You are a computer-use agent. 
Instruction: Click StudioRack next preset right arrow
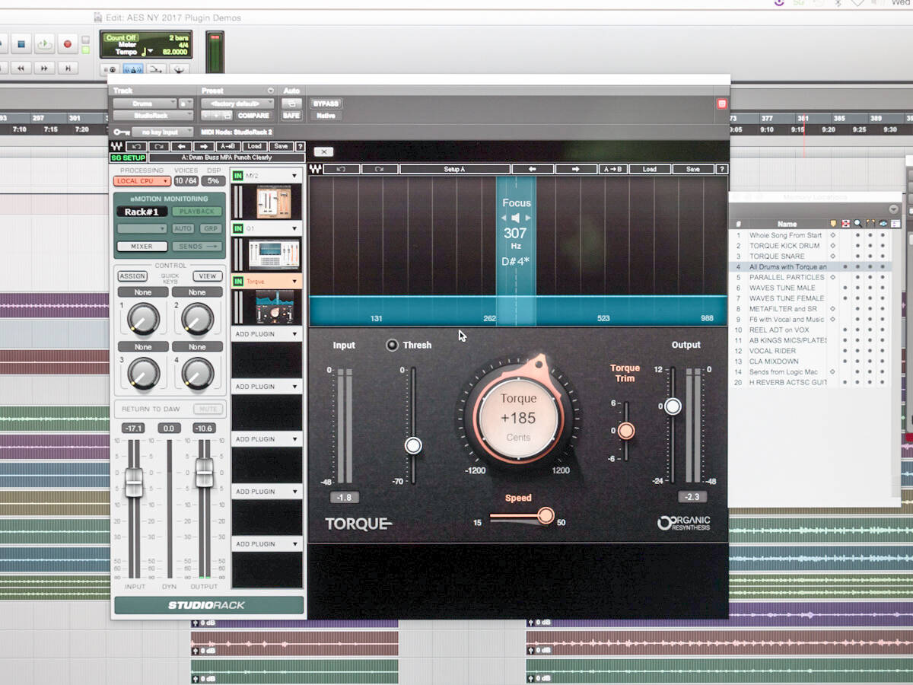pos(203,146)
